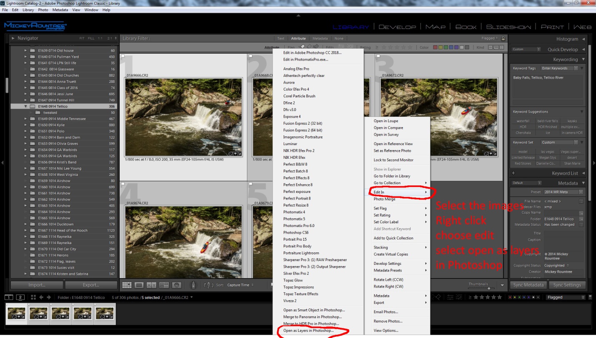Open Survey view icon in toolbar
Viewport: 596px width, 338px height.
(164, 285)
